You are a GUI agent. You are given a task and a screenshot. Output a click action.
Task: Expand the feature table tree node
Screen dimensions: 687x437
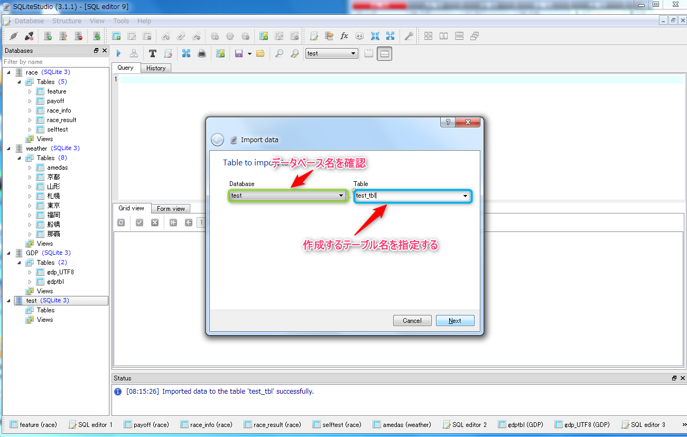30,91
